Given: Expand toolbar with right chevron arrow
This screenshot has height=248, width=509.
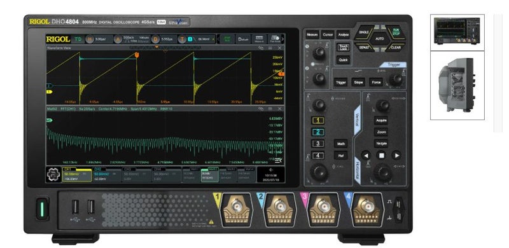Looking at the screenshot, I should point(282,39).
